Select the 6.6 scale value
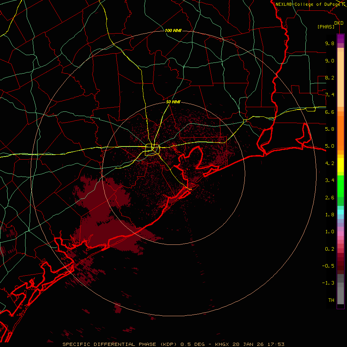This screenshot has width=347, height=347. tap(330, 112)
